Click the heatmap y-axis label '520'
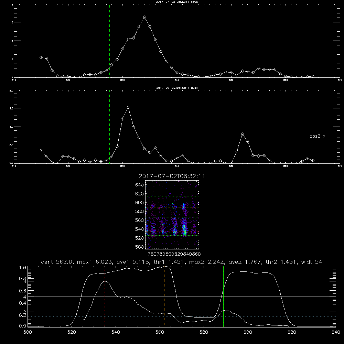The height and width of the screenshot is (344, 344). pos(139,238)
